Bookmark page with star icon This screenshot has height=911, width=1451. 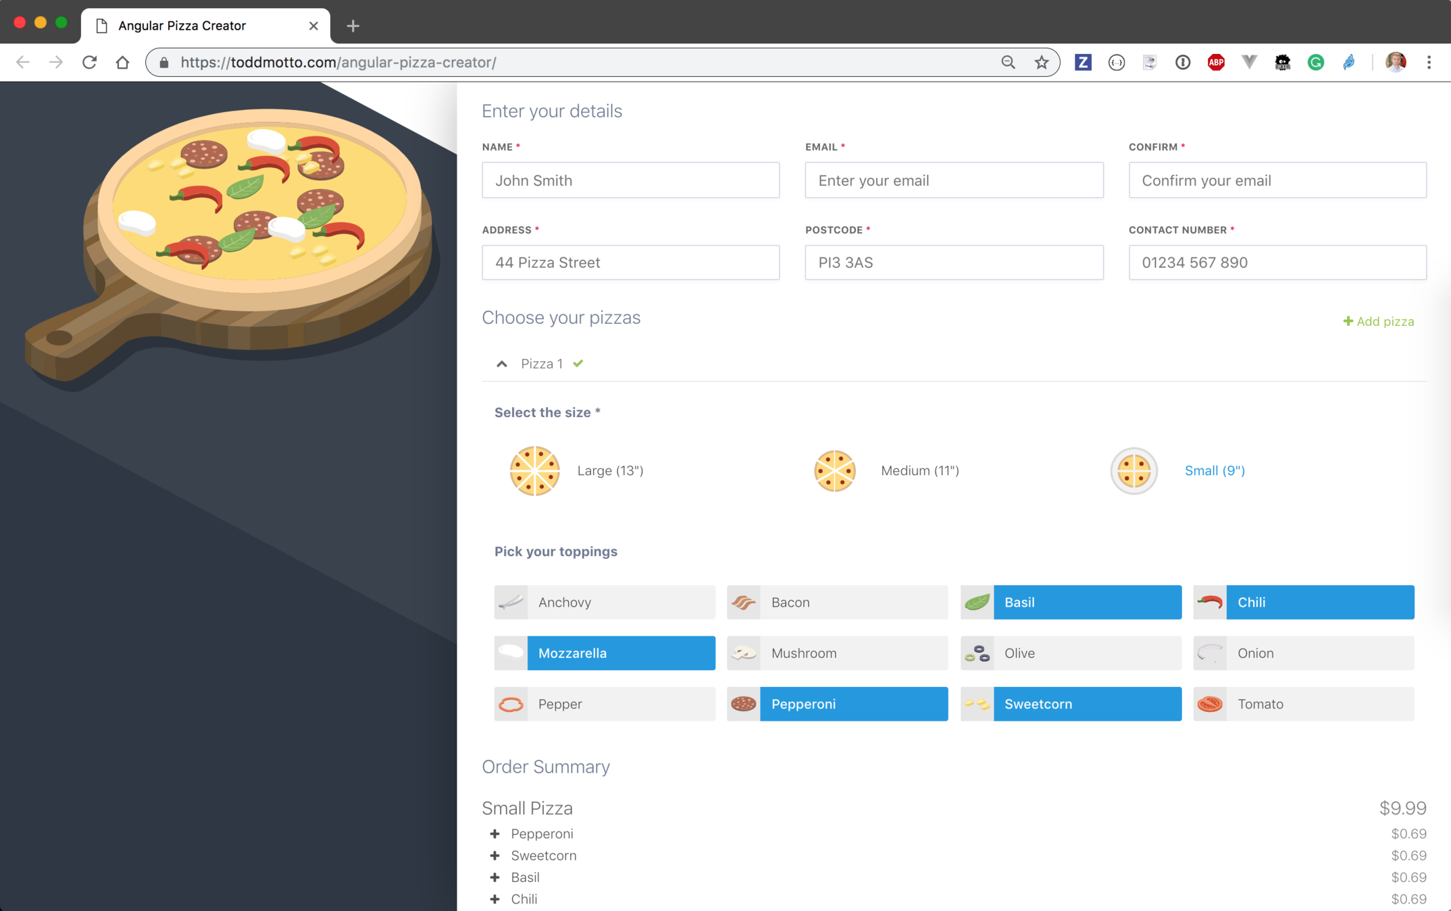pos(1042,62)
